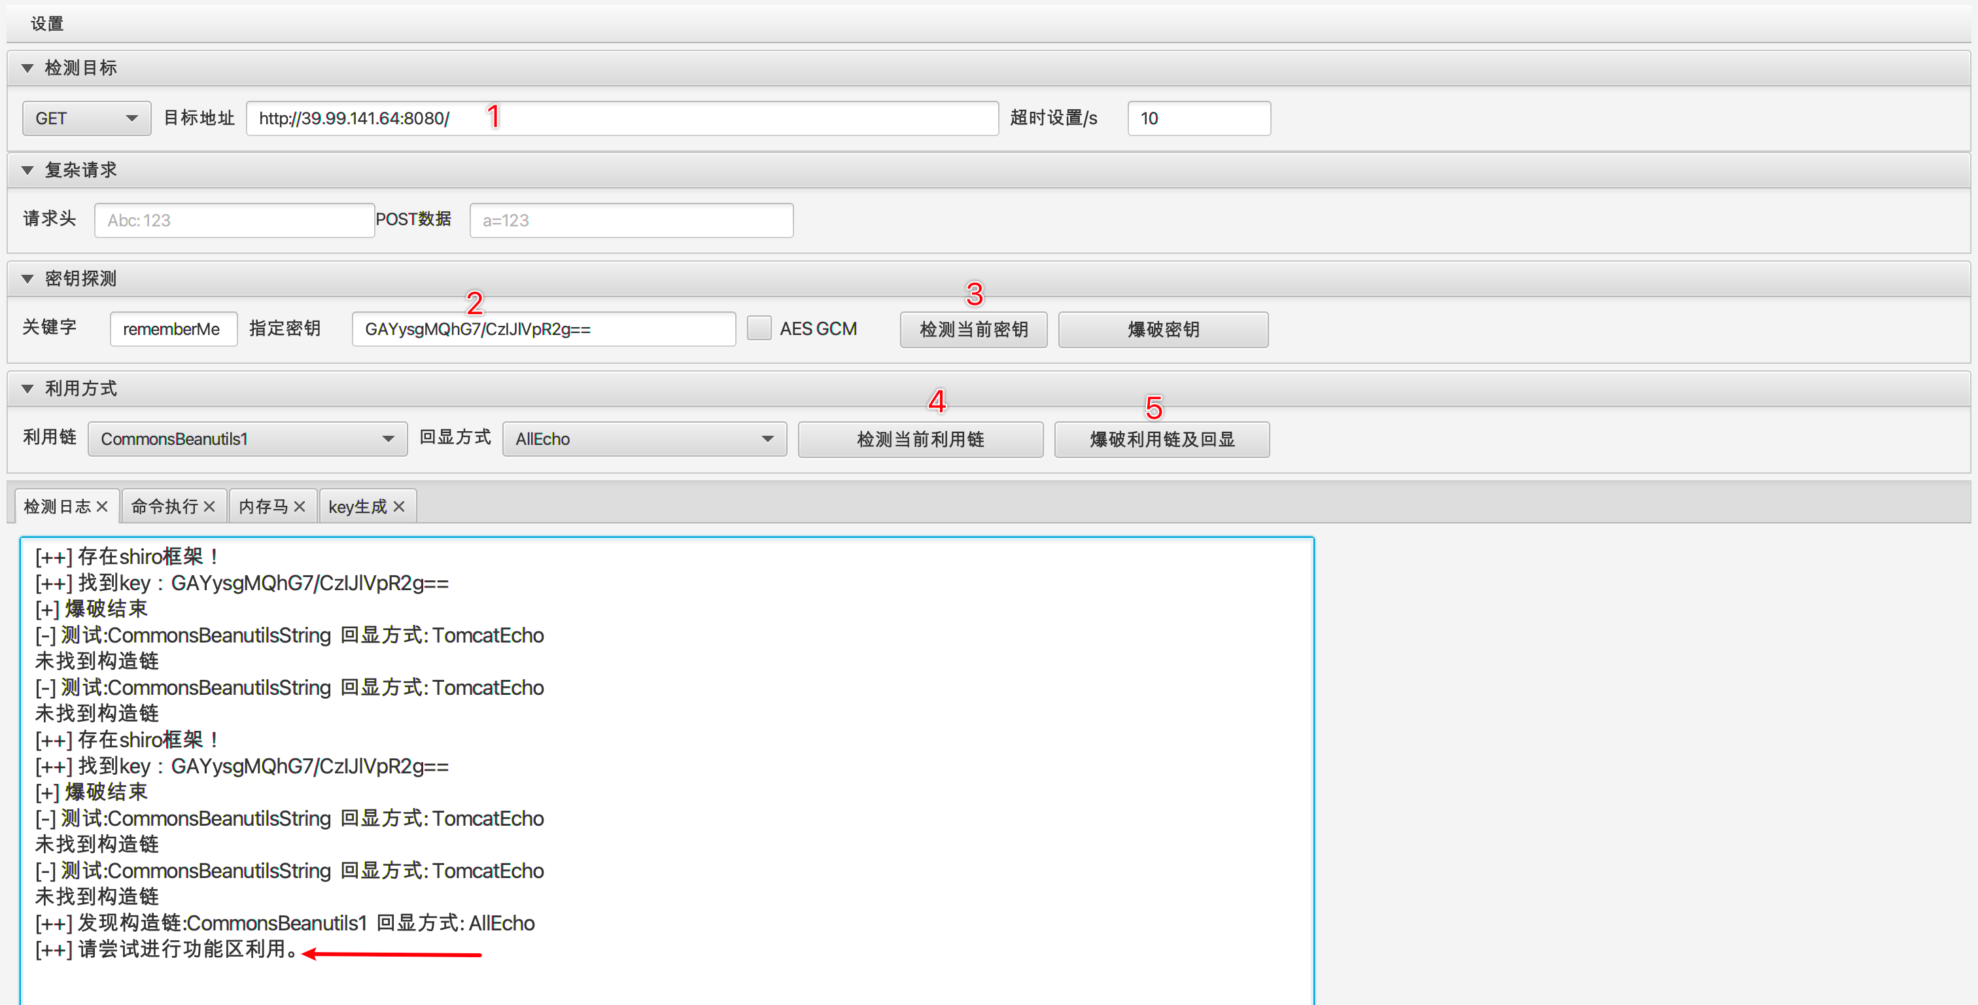Open the GET request method dropdown
Image resolution: width=1978 pixels, height=1005 pixels.
(86, 118)
